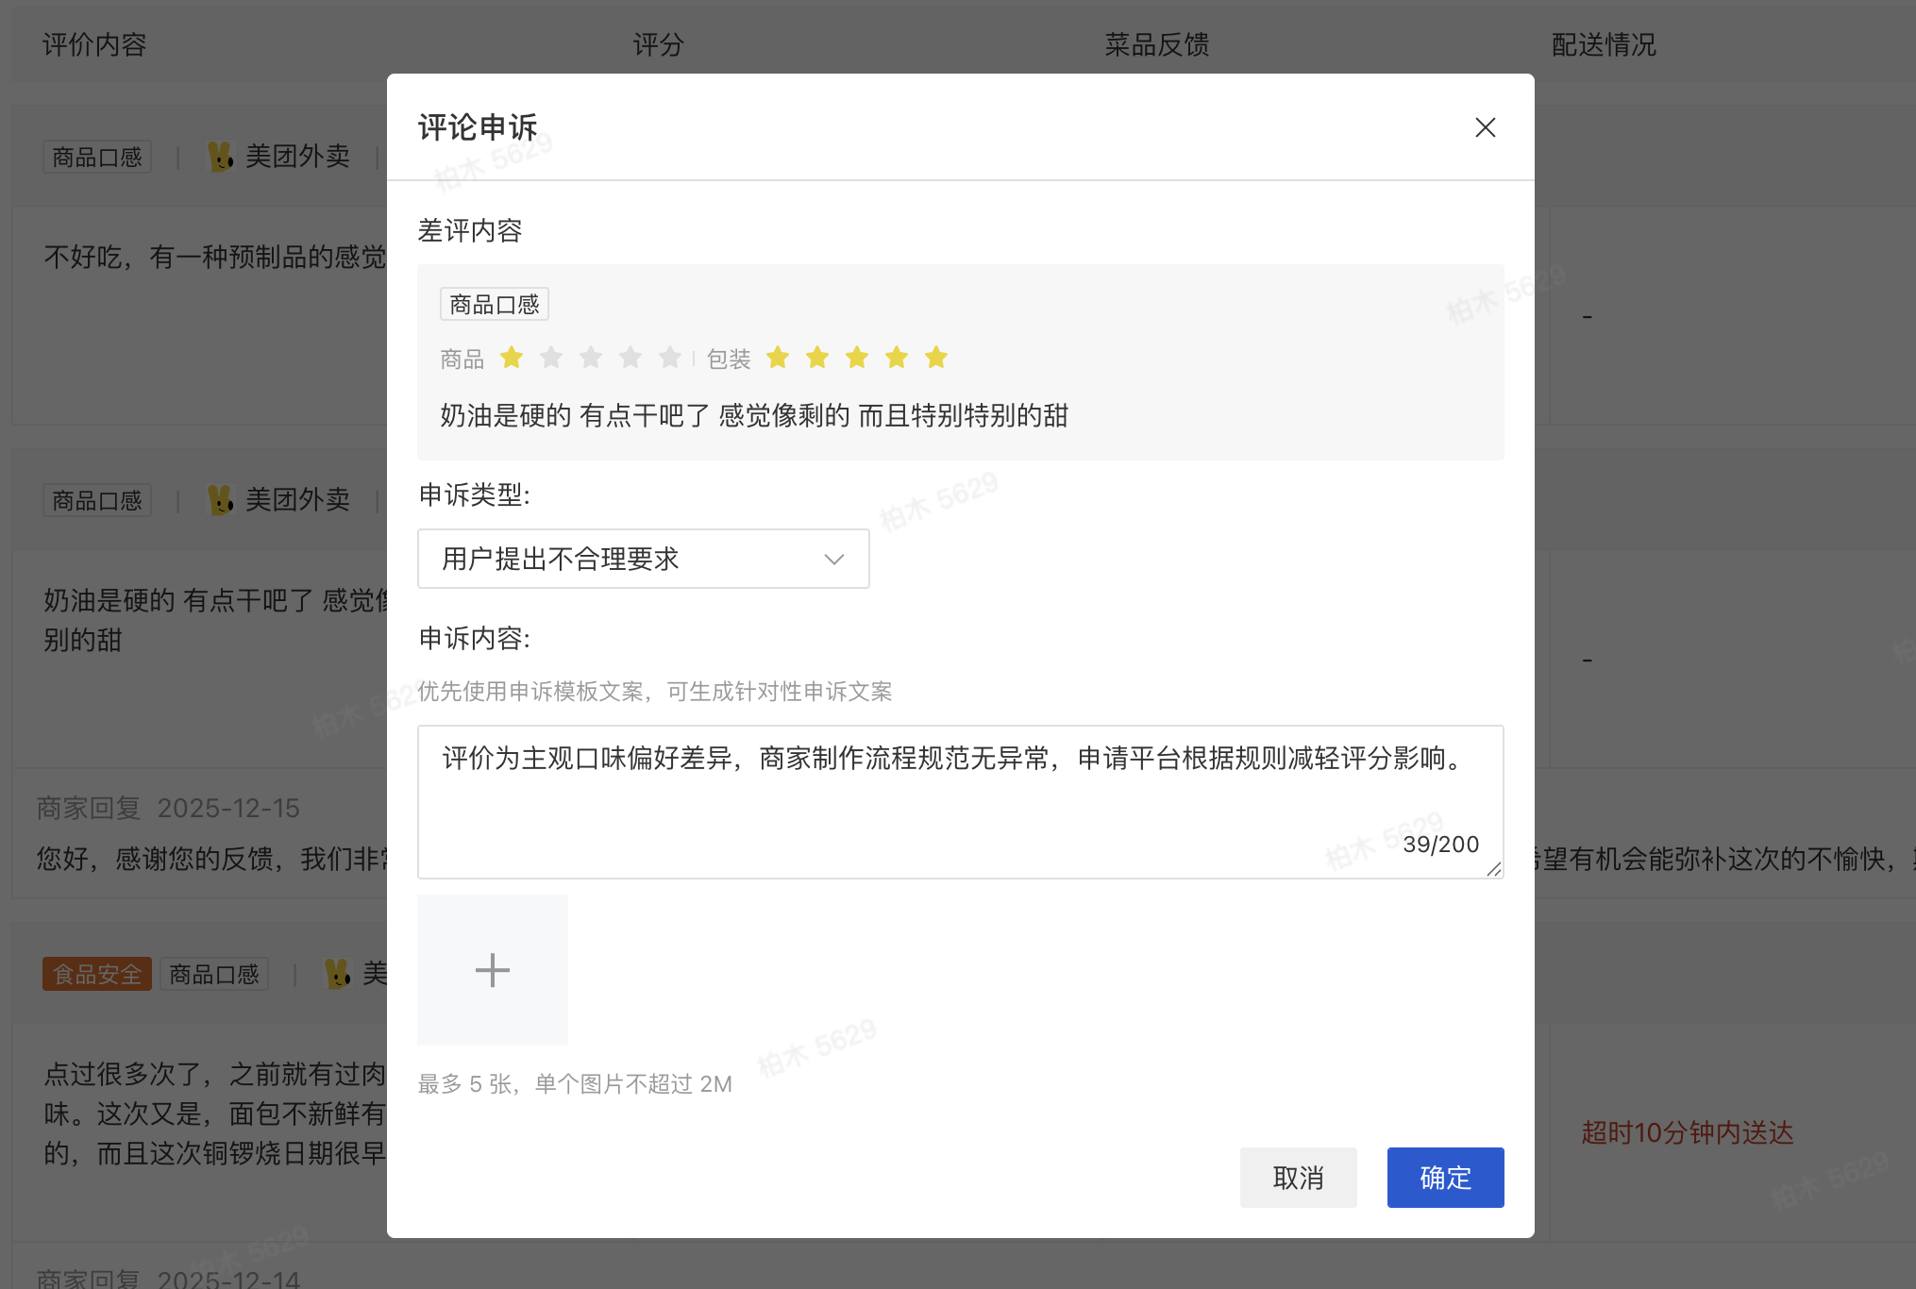Click the 商家回复 2025-12-15 reply entry
Image resolution: width=1916 pixels, height=1289 pixels.
coord(167,808)
